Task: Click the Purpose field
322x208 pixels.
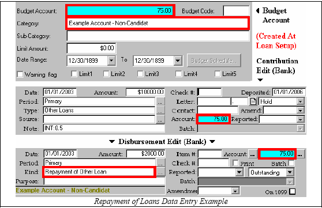Action: 104,181
